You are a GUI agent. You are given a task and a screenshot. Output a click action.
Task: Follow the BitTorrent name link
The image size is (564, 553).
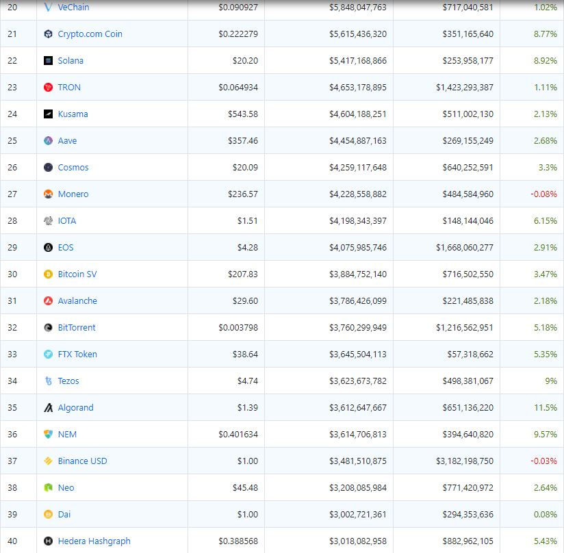[77, 327]
